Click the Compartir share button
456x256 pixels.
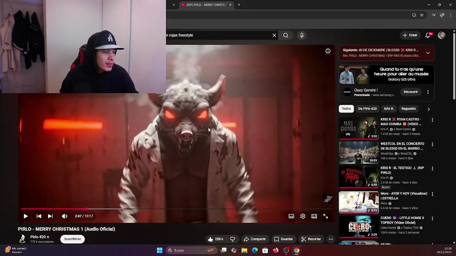click(x=255, y=239)
